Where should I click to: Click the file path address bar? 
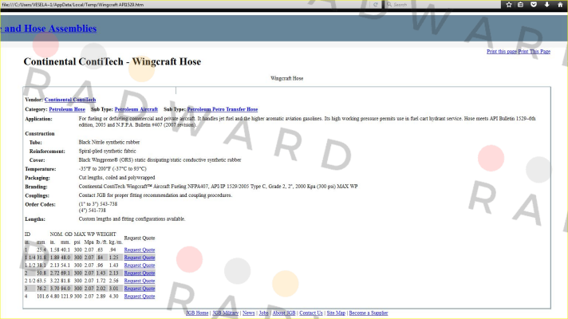pos(185,4)
